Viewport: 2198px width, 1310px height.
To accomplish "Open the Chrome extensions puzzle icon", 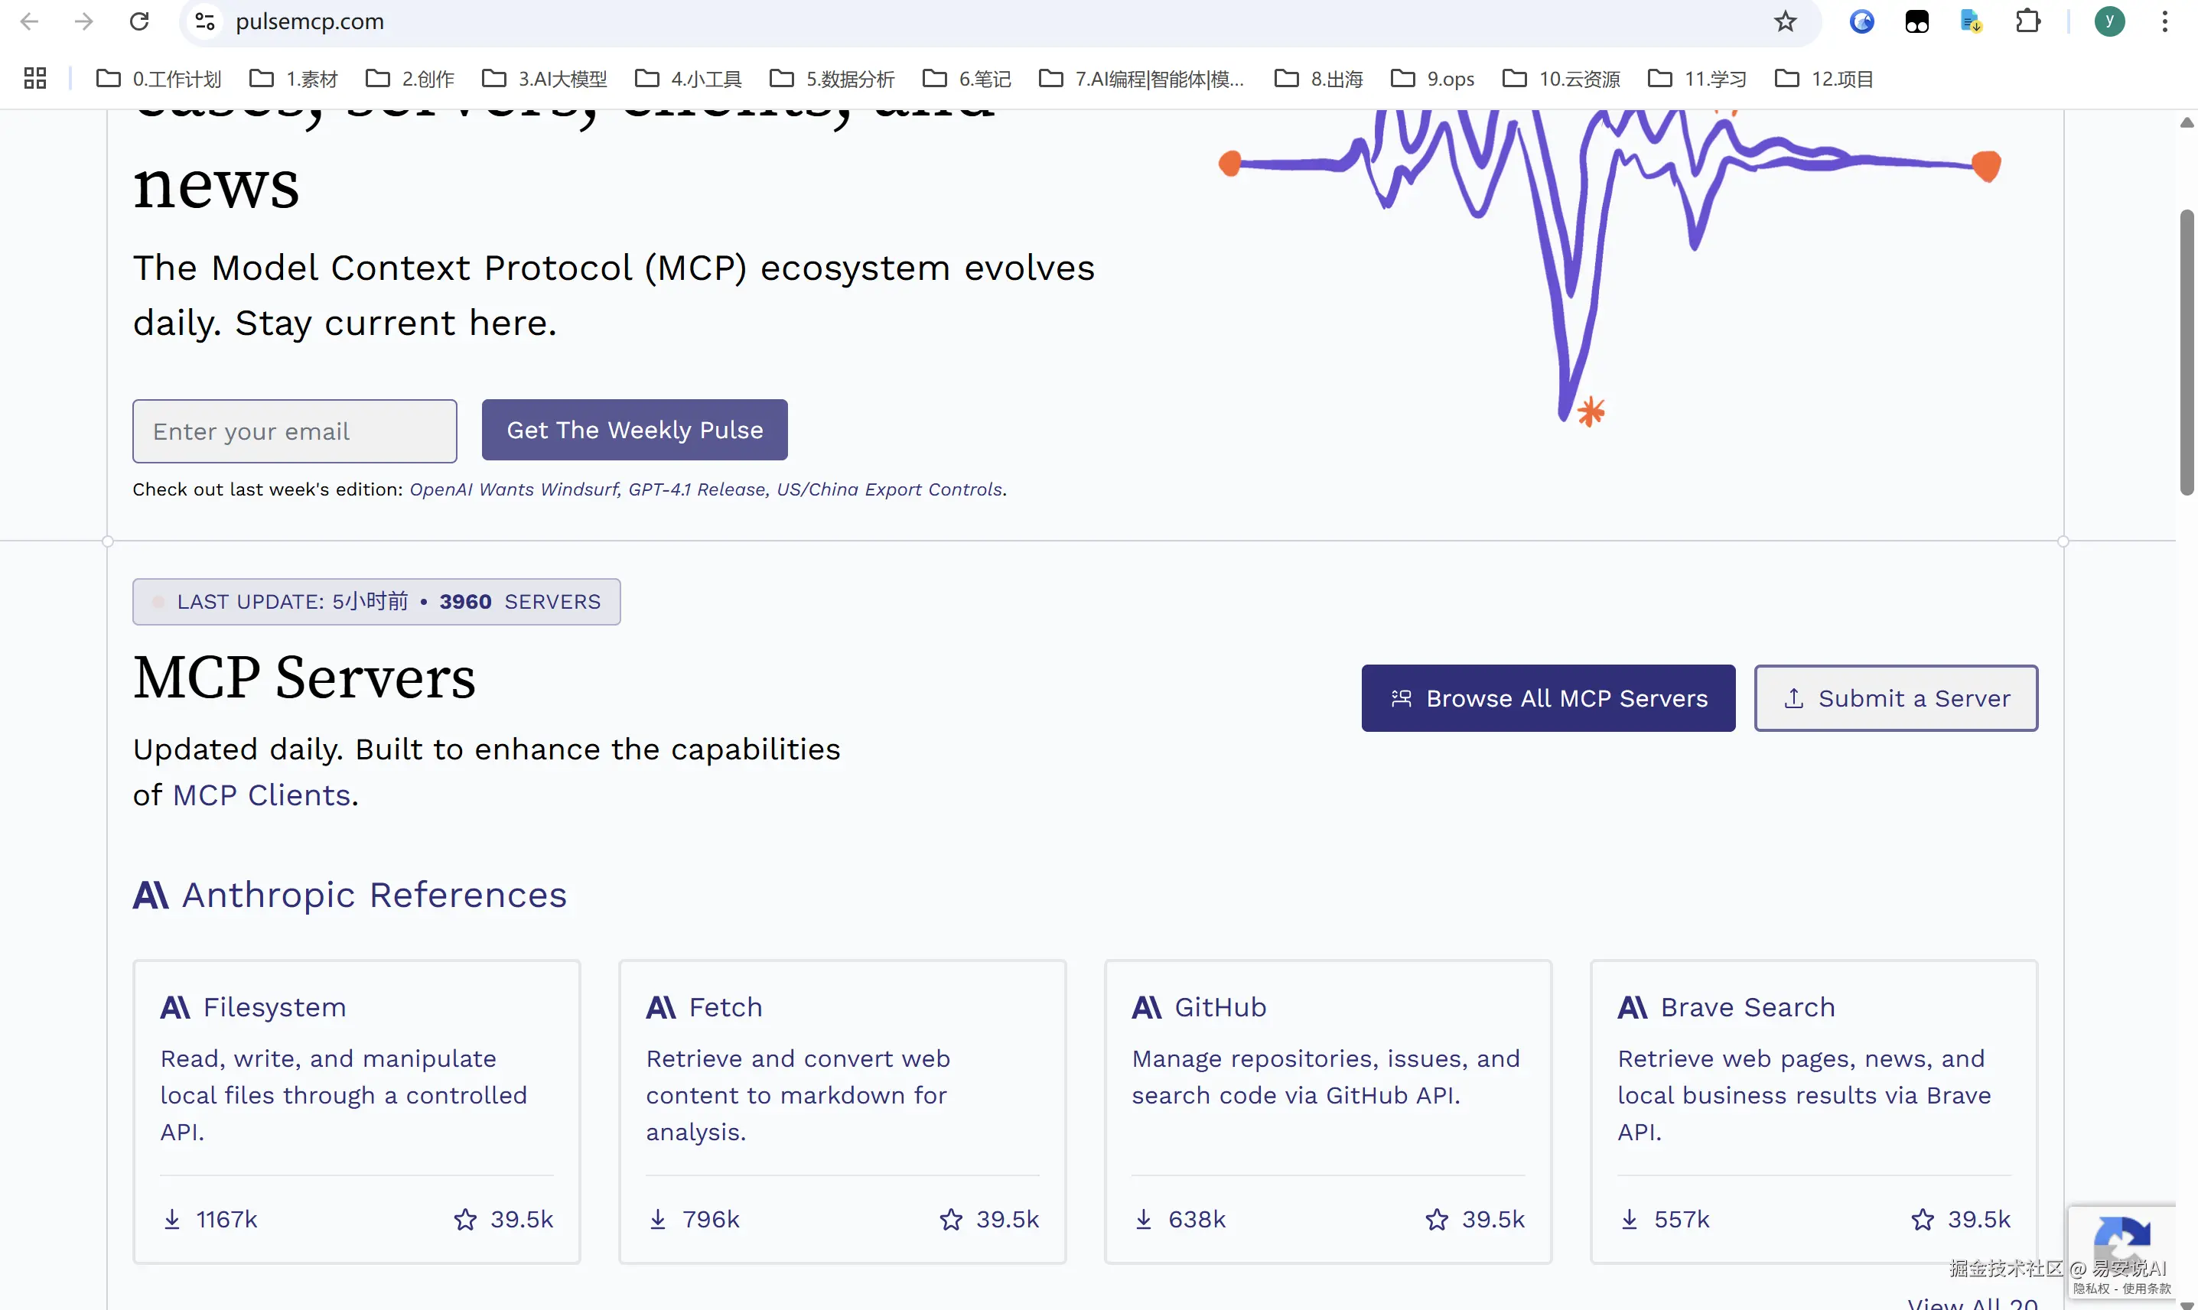I will point(2027,21).
